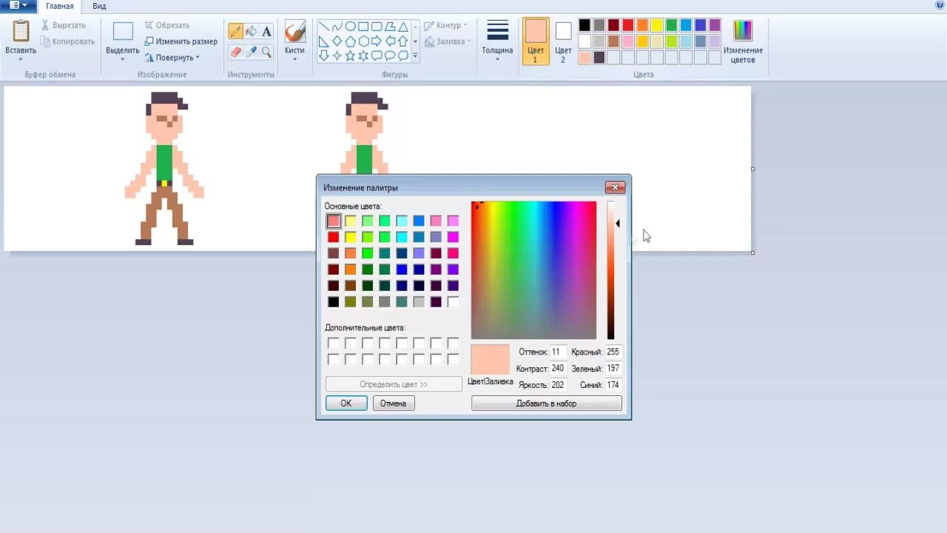Select the Eraser tool
Screen dimensions: 947x533
pyautogui.click(x=235, y=52)
